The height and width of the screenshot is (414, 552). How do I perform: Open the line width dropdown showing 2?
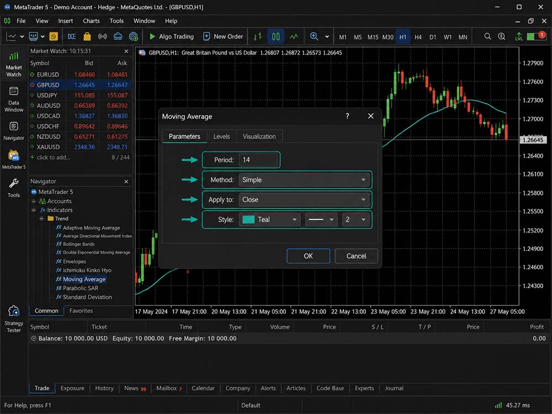coord(356,220)
